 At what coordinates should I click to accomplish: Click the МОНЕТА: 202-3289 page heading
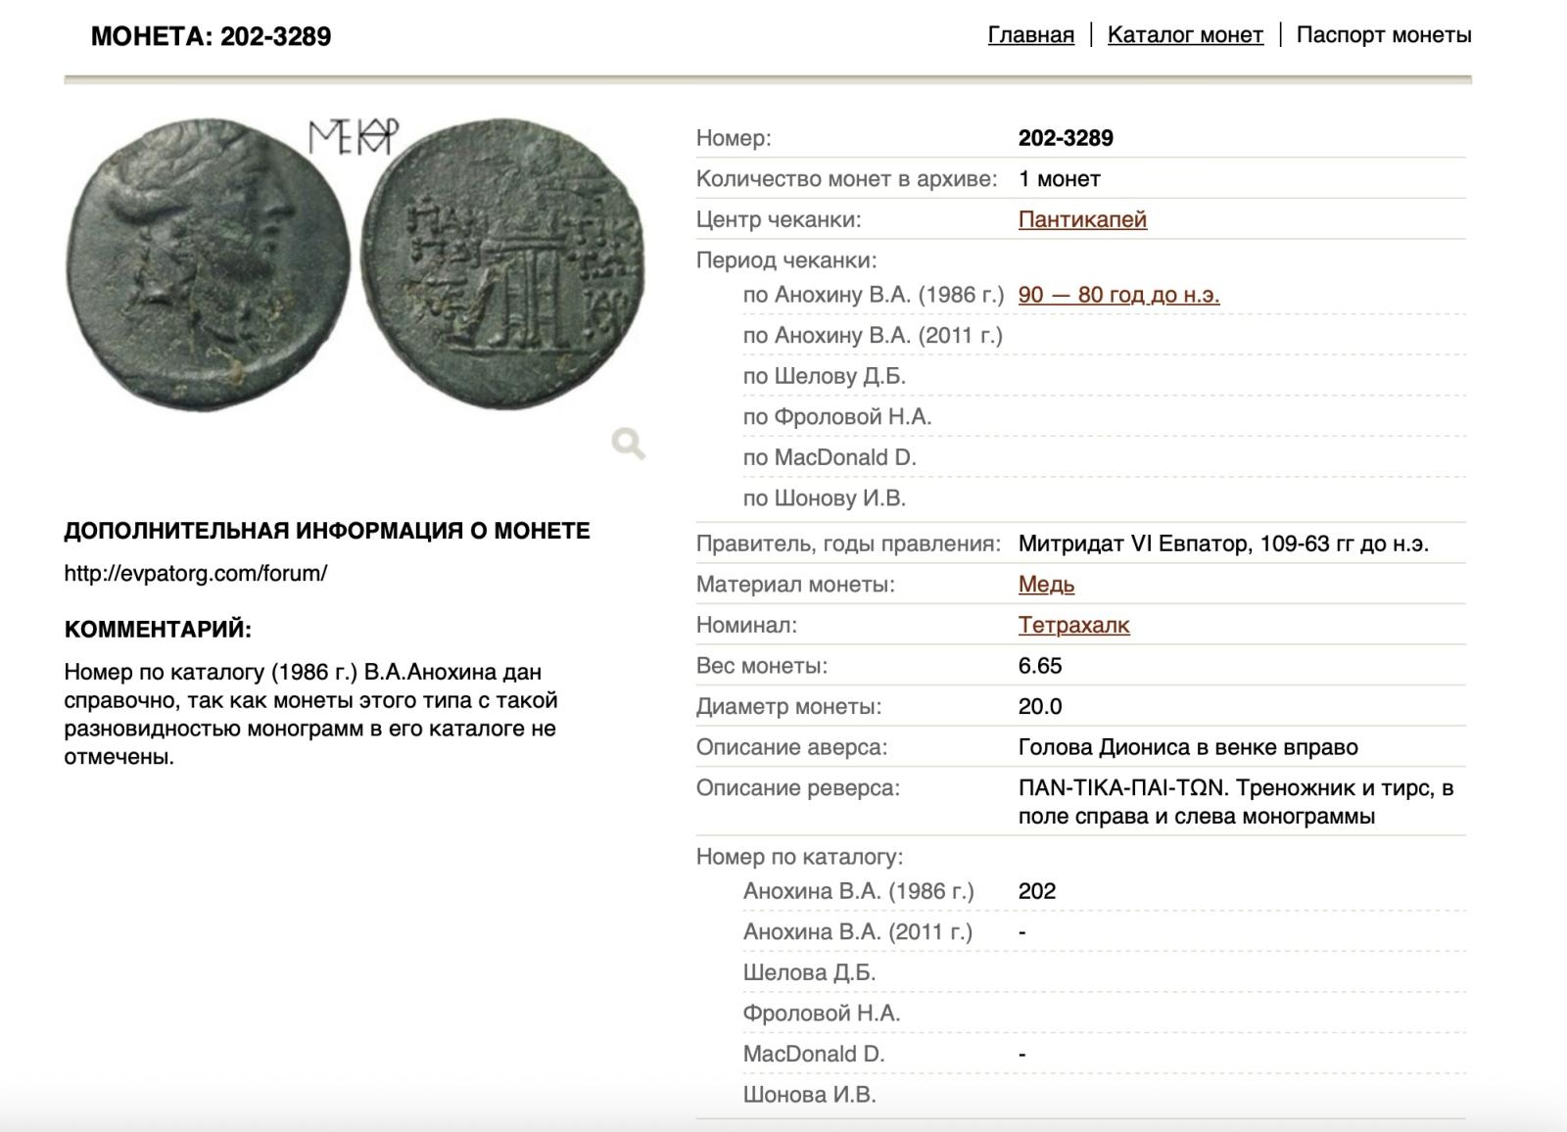click(x=211, y=37)
